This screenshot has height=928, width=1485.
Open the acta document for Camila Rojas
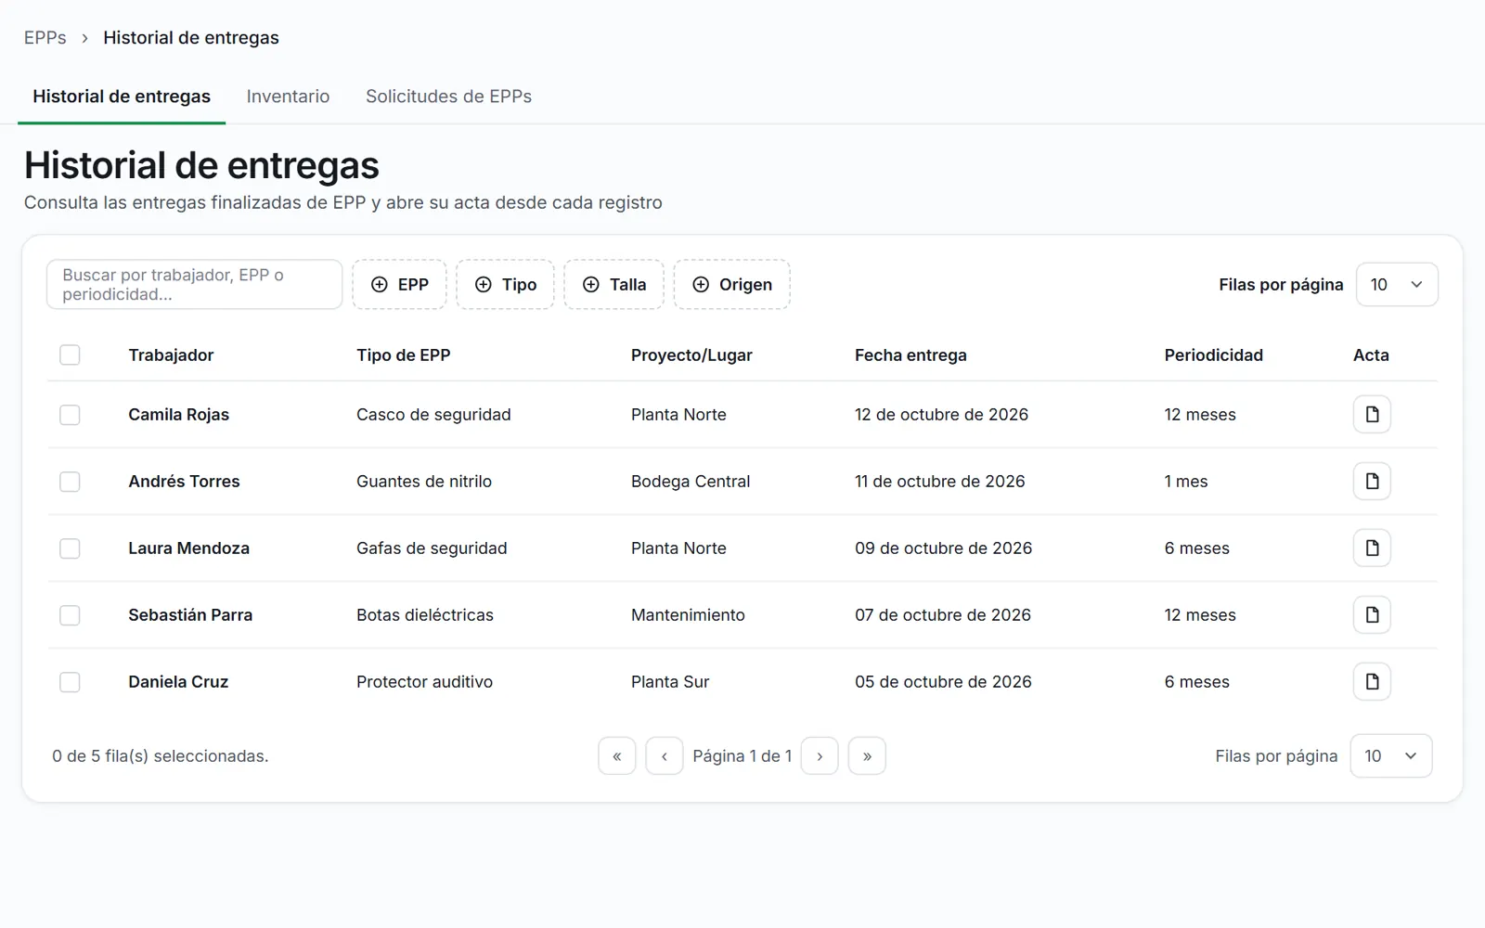1372,414
